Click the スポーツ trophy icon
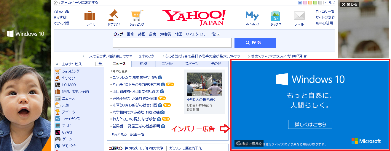The width and height of the screenshot is (391, 151). [x=58, y=112]
